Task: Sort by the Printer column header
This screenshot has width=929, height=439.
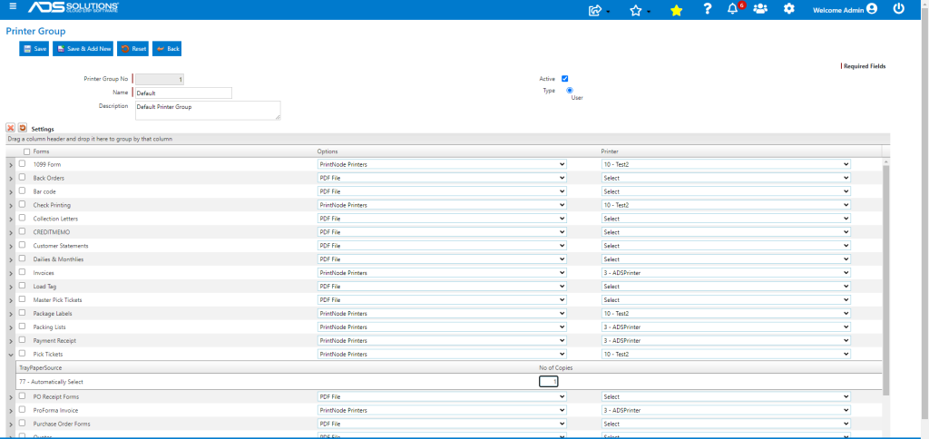Action: [610, 151]
